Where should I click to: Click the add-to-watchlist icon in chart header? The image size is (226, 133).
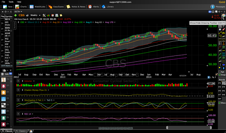(x=57, y=15)
